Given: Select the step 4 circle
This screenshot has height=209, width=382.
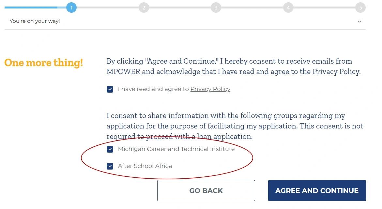Looking at the screenshot, I should click(288, 7).
